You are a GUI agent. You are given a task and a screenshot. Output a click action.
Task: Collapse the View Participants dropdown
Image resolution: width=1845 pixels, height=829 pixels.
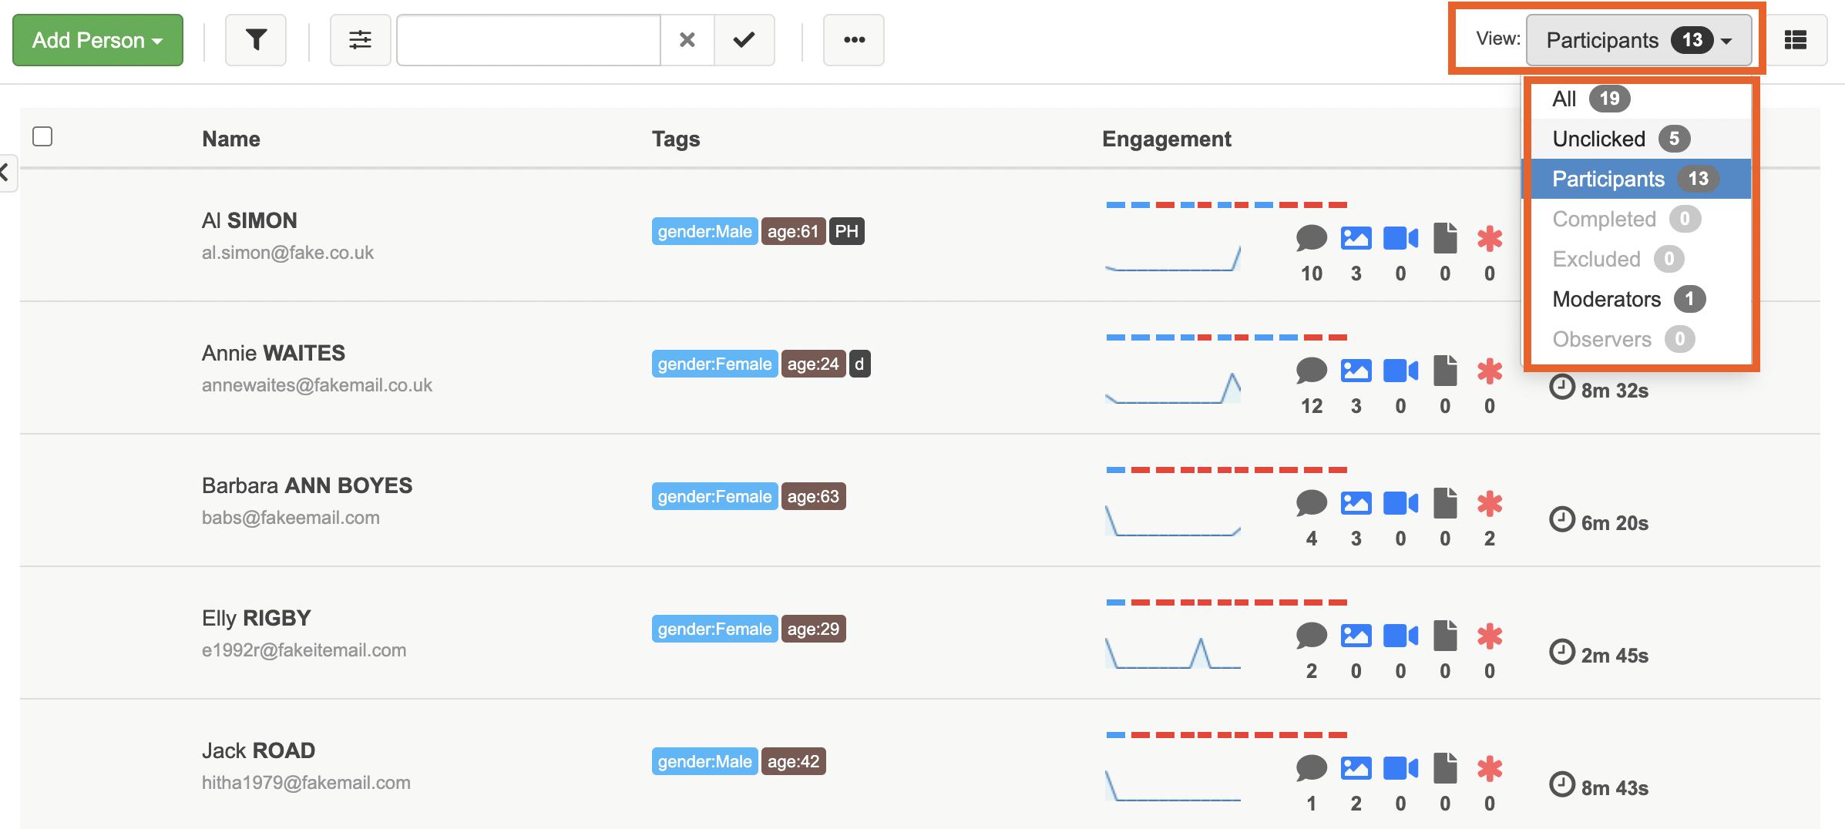1638,40
